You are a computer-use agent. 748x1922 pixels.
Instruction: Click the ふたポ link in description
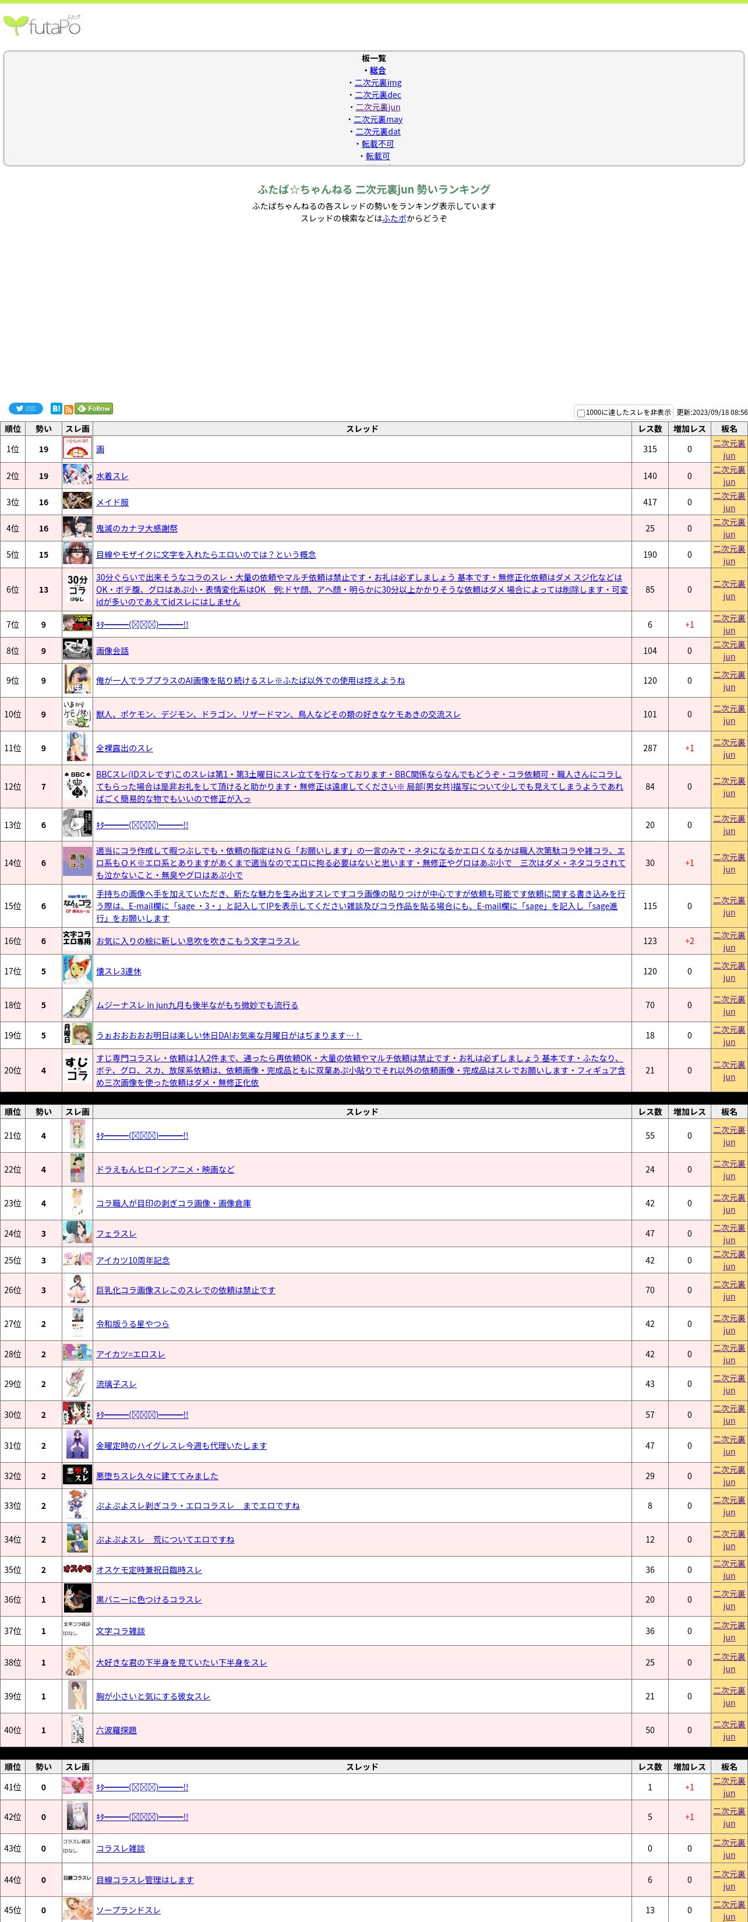tap(394, 218)
